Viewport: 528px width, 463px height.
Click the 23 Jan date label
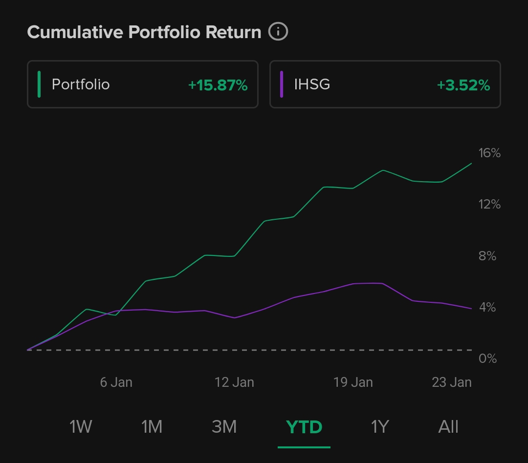click(452, 382)
